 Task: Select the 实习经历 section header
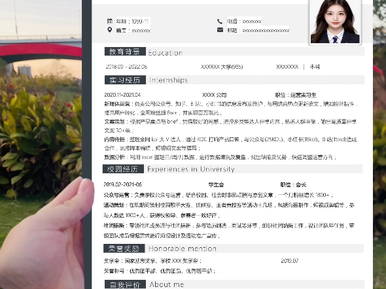[125, 80]
